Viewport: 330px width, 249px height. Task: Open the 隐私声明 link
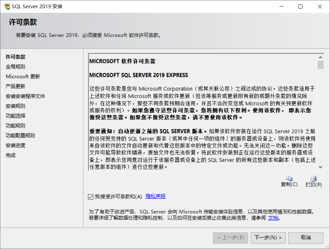155,196
